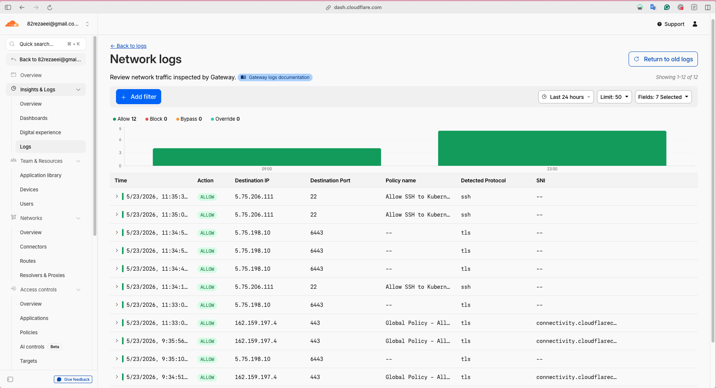Click the Quick search field

[x=46, y=44]
